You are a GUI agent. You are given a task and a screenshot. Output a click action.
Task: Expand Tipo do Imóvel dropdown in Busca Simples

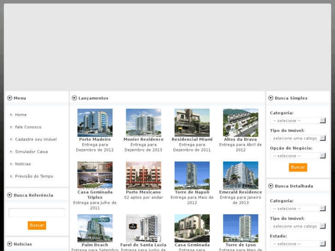pyautogui.click(x=298, y=138)
